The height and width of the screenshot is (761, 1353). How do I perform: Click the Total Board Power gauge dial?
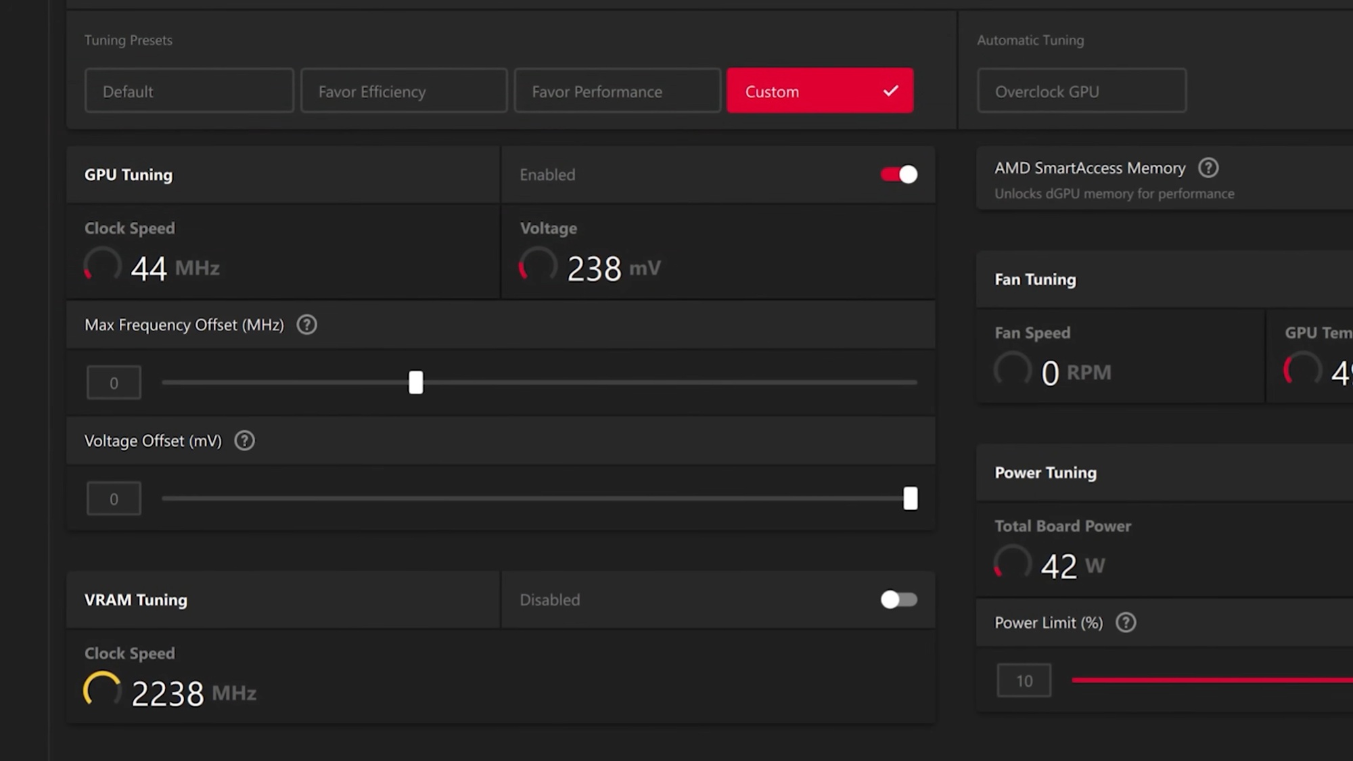pos(1012,563)
